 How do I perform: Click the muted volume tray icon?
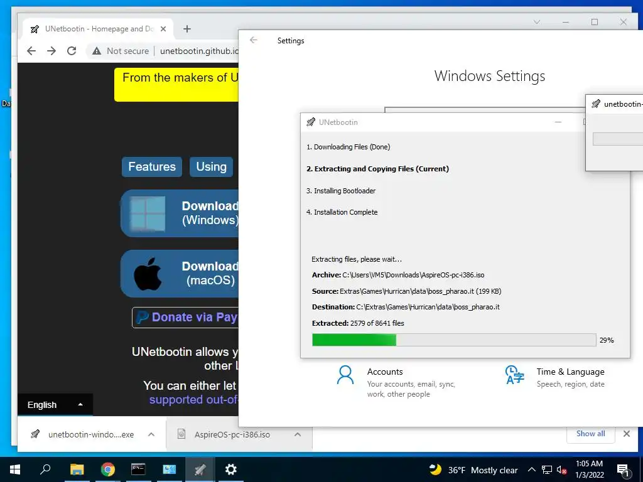561,469
